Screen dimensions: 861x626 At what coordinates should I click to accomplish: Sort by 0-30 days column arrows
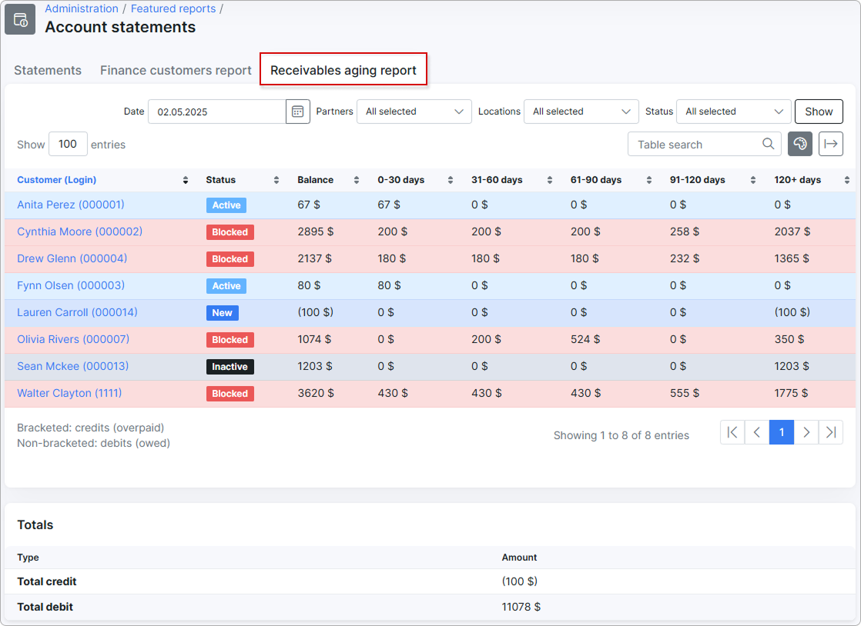coord(451,181)
